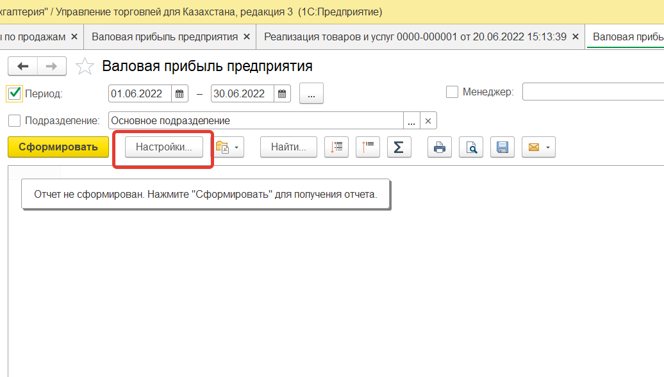Close the first Валовая прибыль предприятия tab
The height and width of the screenshot is (377, 664).
247,37
